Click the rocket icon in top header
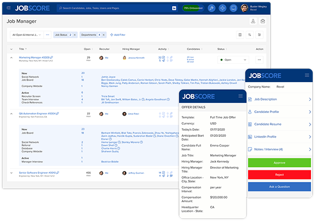This screenshot has height=221, width=316. [x=211, y=8]
